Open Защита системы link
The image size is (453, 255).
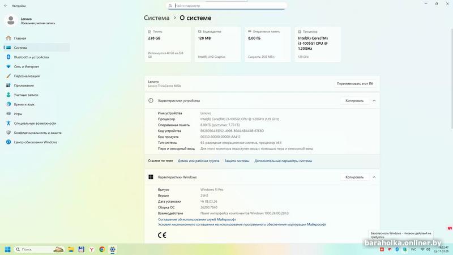click(x=237, y=161)
